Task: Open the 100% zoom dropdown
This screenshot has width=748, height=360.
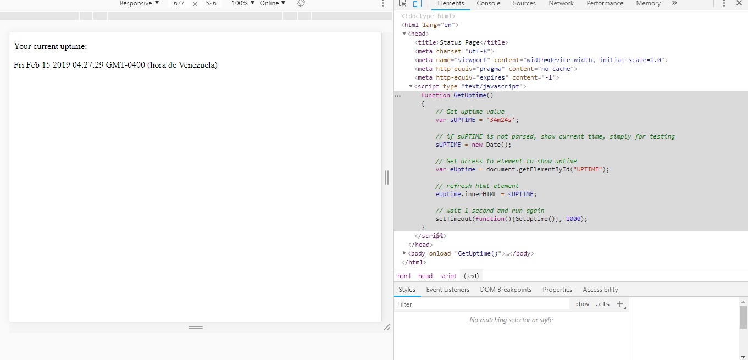Action: (243, 3)
